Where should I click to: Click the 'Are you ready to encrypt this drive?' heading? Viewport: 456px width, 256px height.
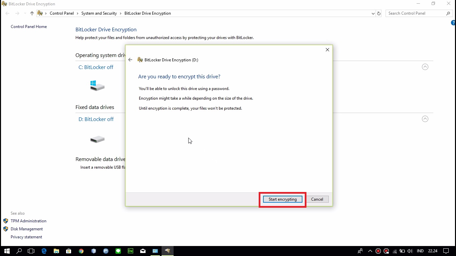(x=179, y=77)
